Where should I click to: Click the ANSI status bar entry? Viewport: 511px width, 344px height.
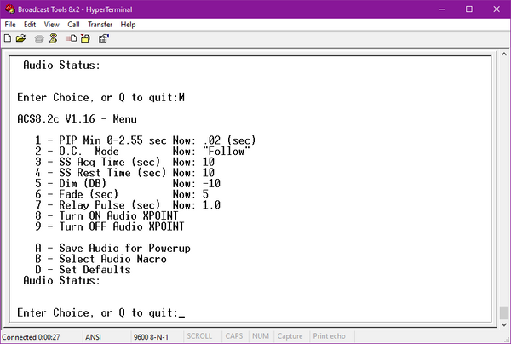pos(93,337)
